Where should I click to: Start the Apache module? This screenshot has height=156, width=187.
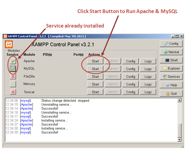tap(95, 61)
